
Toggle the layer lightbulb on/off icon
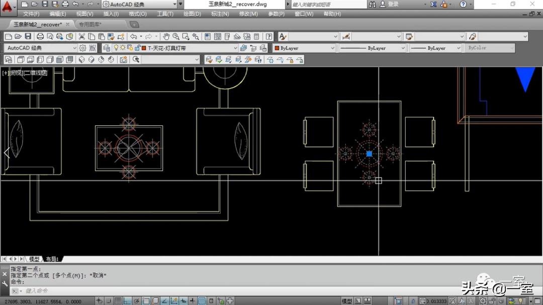(x=116, y=48)
